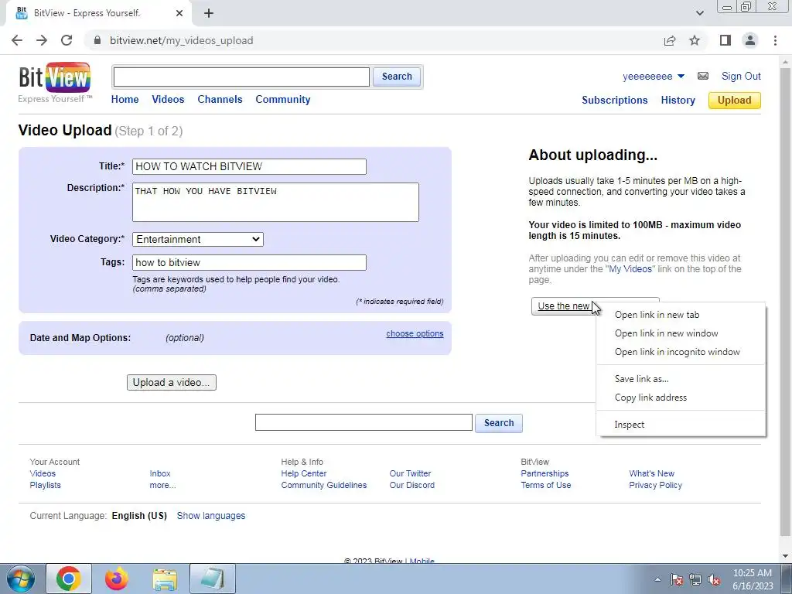Screen dimensions: 792x594
Task: Close the BitView tab
Action: click(179, 13)
